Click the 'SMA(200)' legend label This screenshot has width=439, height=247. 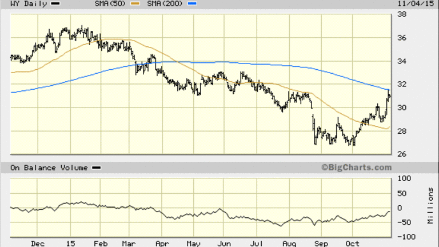165,3
